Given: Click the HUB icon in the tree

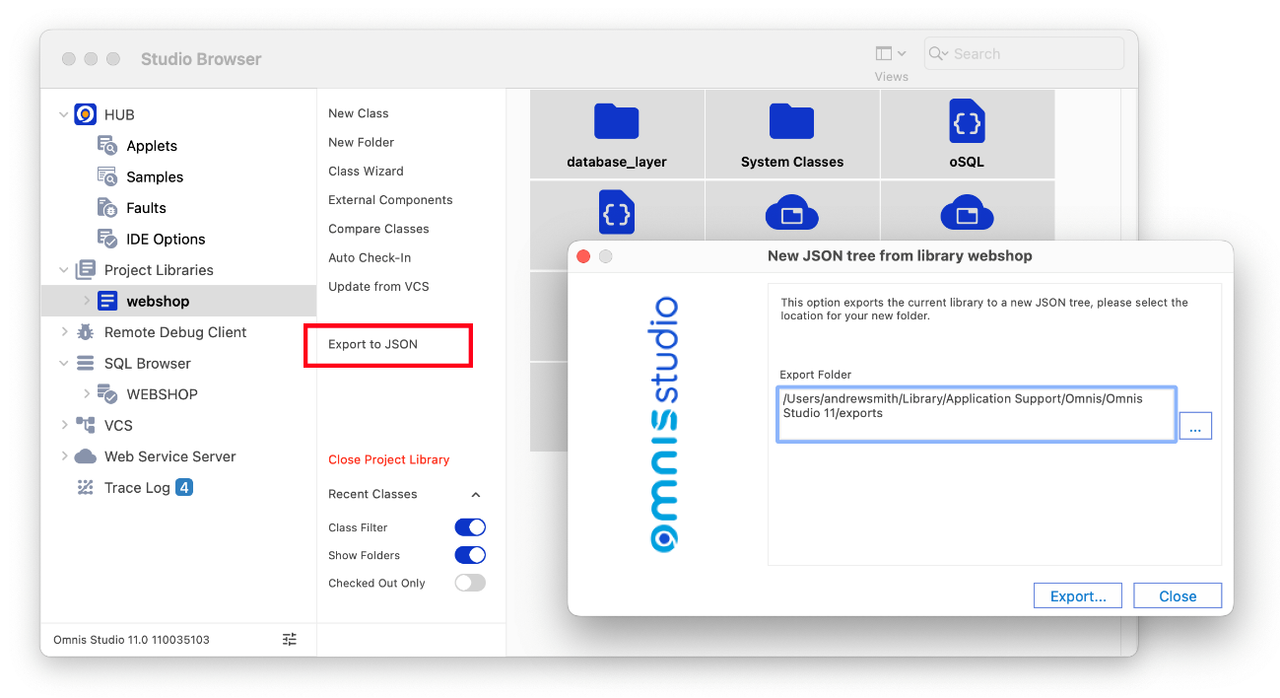Looking at the screenshot, I should [86, 114].
